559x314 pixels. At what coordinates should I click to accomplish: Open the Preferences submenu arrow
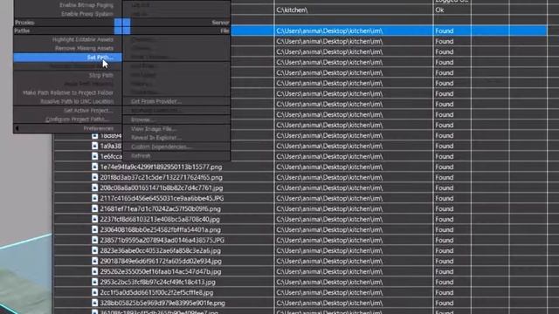(17, 128)
